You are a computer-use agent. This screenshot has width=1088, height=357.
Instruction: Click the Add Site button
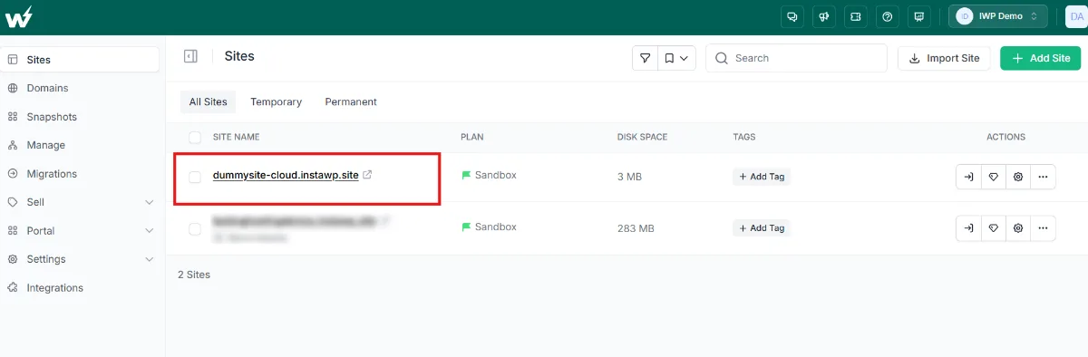pyautogui.click(x=1040, y=58)
